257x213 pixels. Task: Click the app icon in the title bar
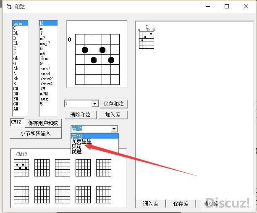click(8, 6)
